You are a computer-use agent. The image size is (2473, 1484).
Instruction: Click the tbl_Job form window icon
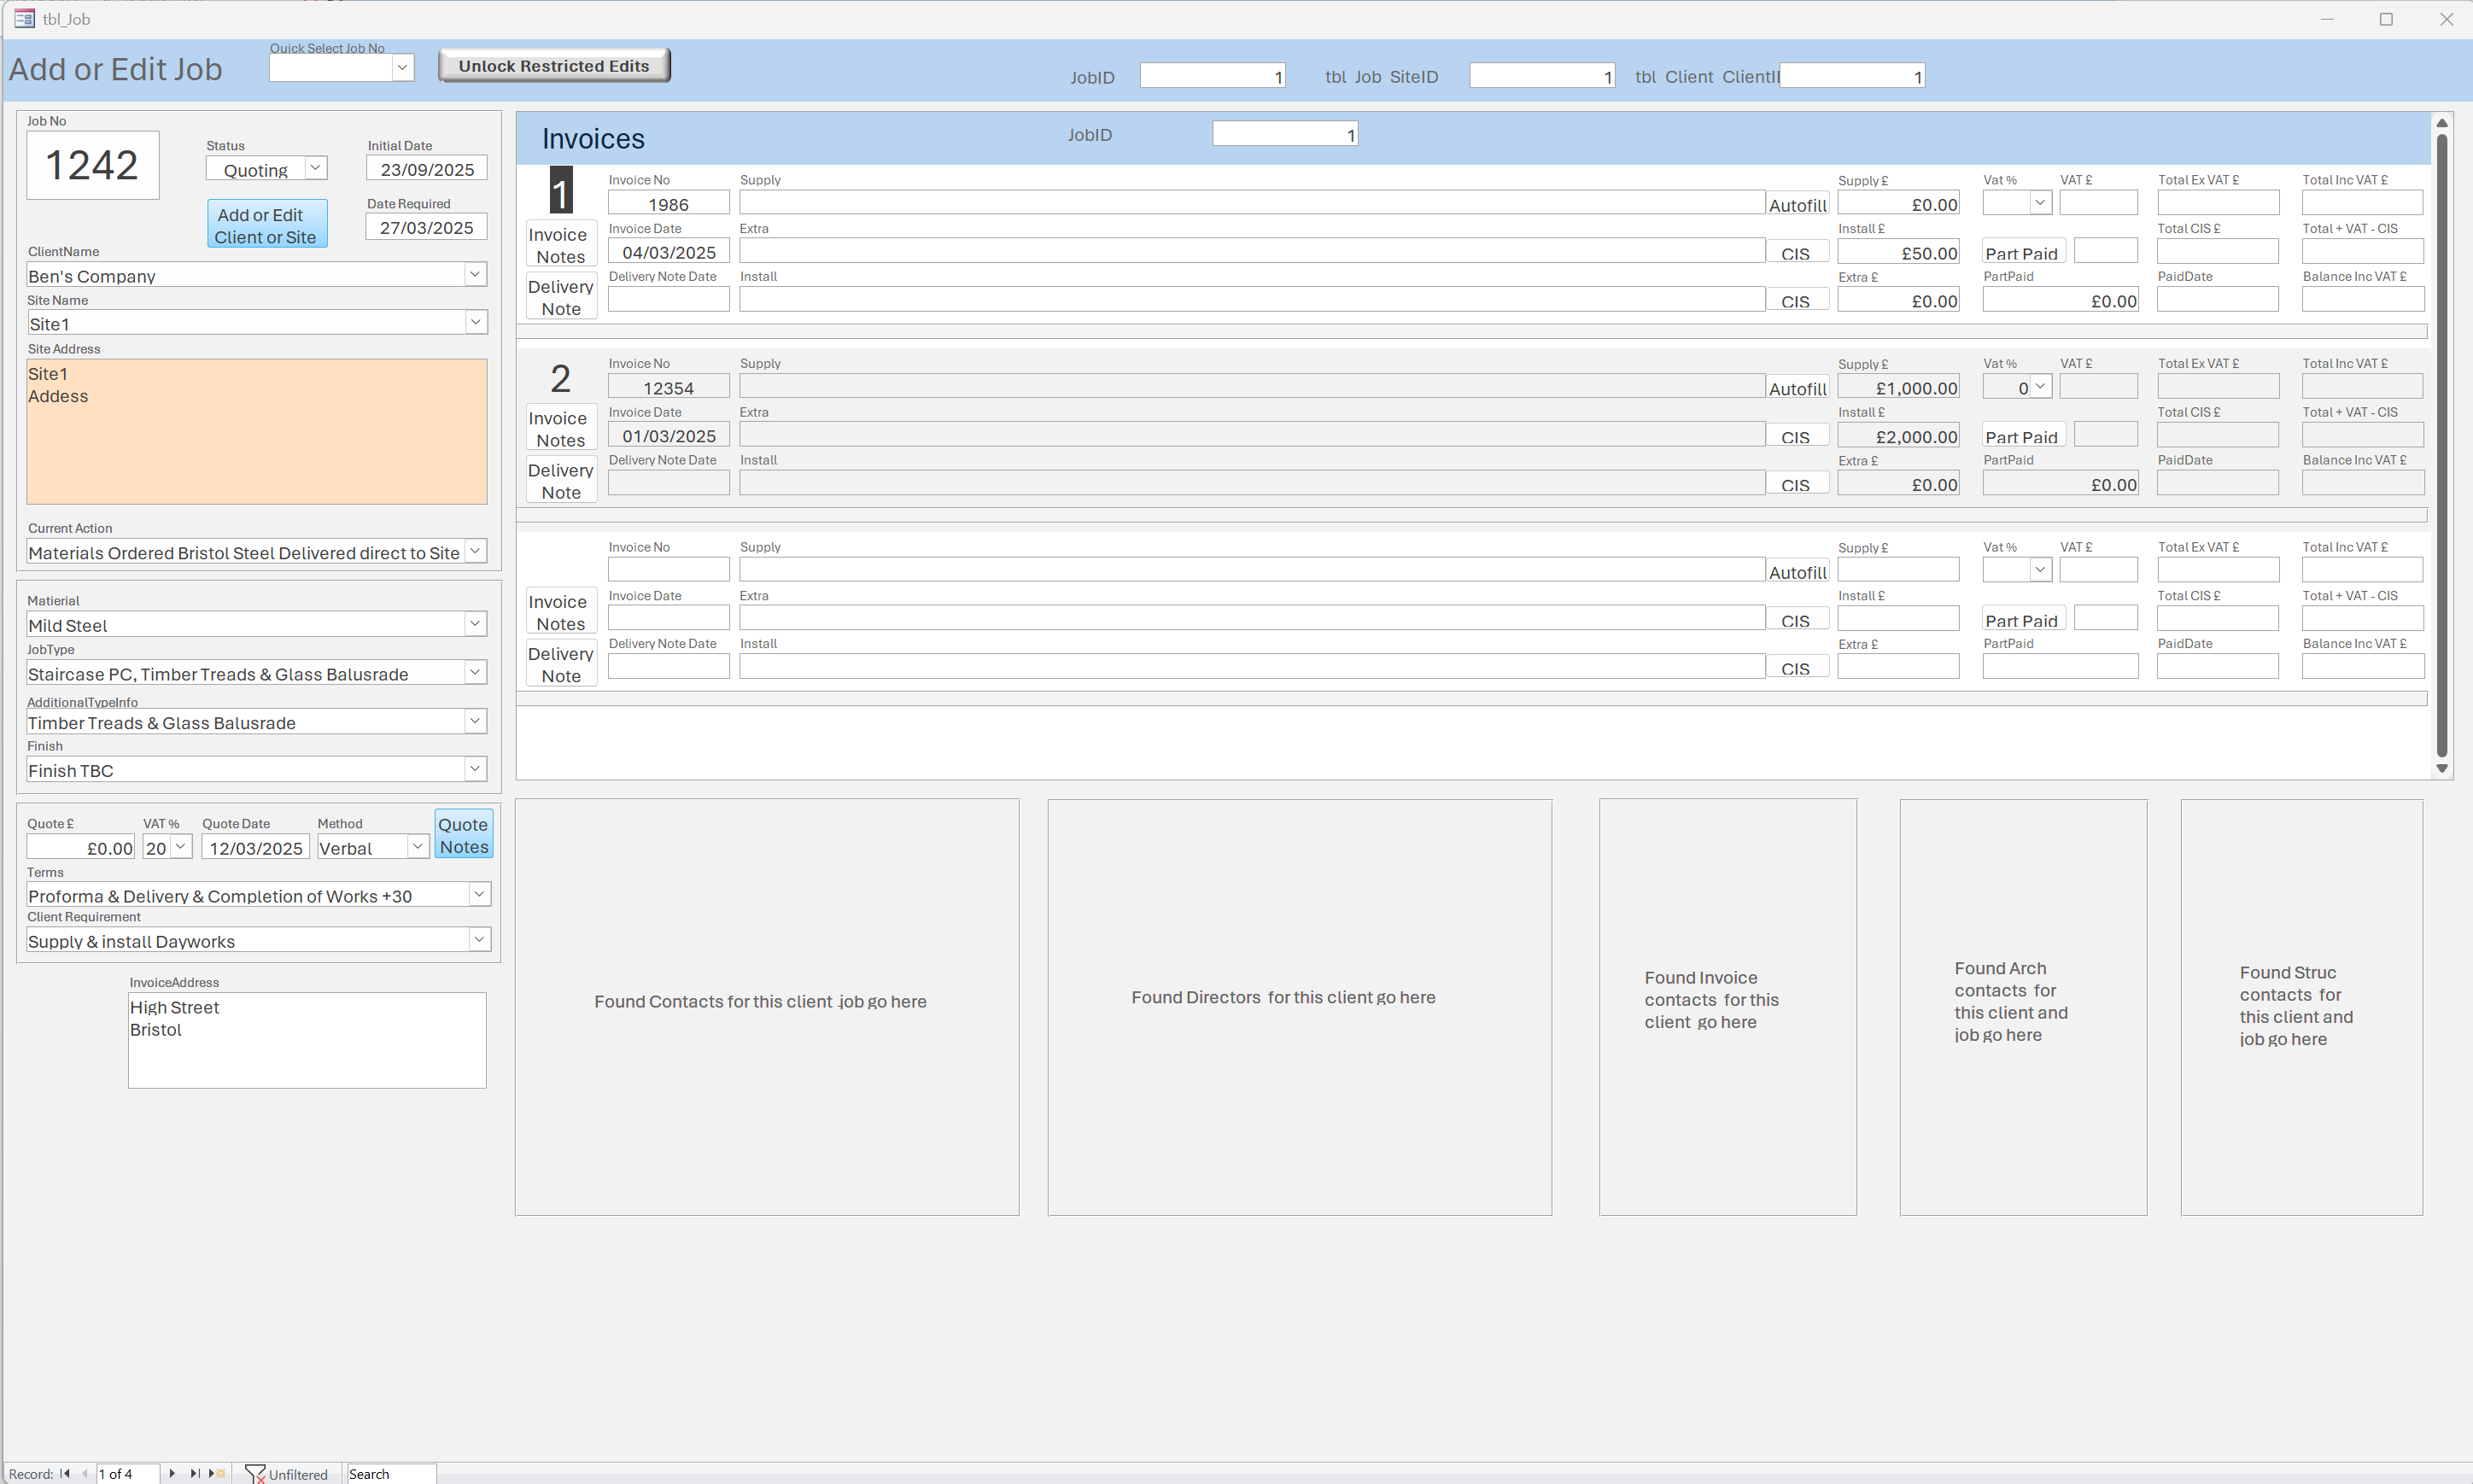pyautogui.click(x=24, y=19)
